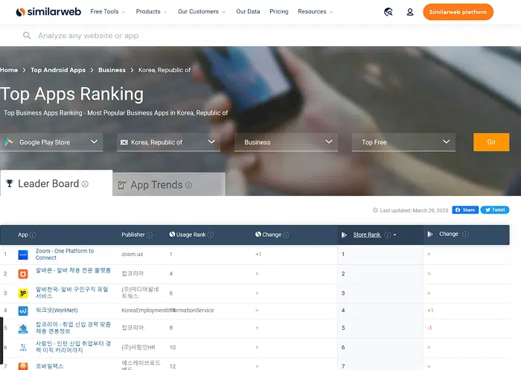The width and height of the screenshot is (521, 370).
Task: Click the info icon next to Leader Board
Action: (85, 184)
